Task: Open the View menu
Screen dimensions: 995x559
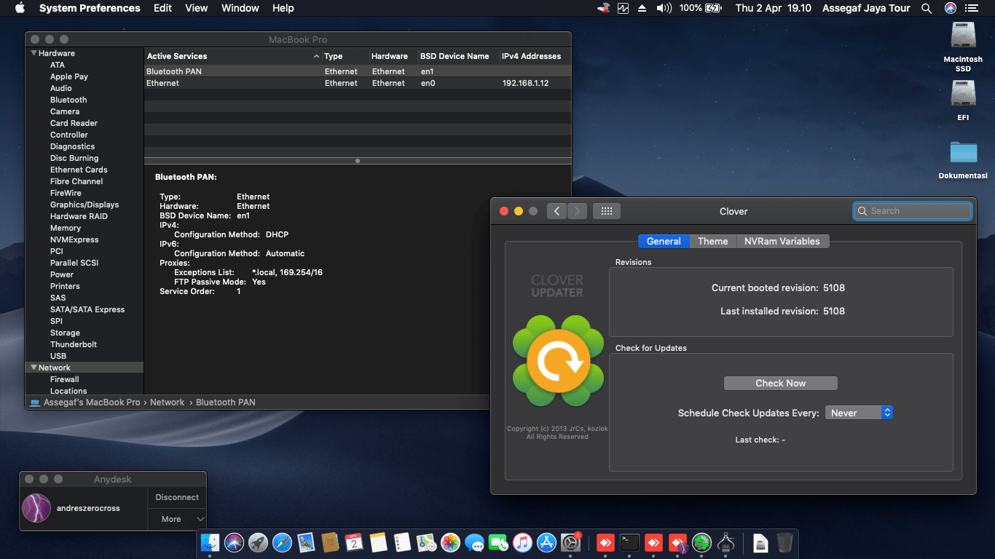Action: click(197, 8)
